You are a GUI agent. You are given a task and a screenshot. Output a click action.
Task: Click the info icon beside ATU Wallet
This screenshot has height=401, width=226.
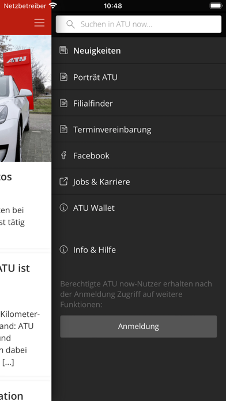pos(63,207)
